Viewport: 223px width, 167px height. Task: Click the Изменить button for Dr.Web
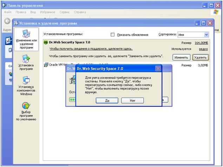(181, 58)
